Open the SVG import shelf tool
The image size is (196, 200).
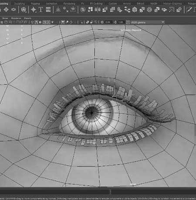click(48, 10)
